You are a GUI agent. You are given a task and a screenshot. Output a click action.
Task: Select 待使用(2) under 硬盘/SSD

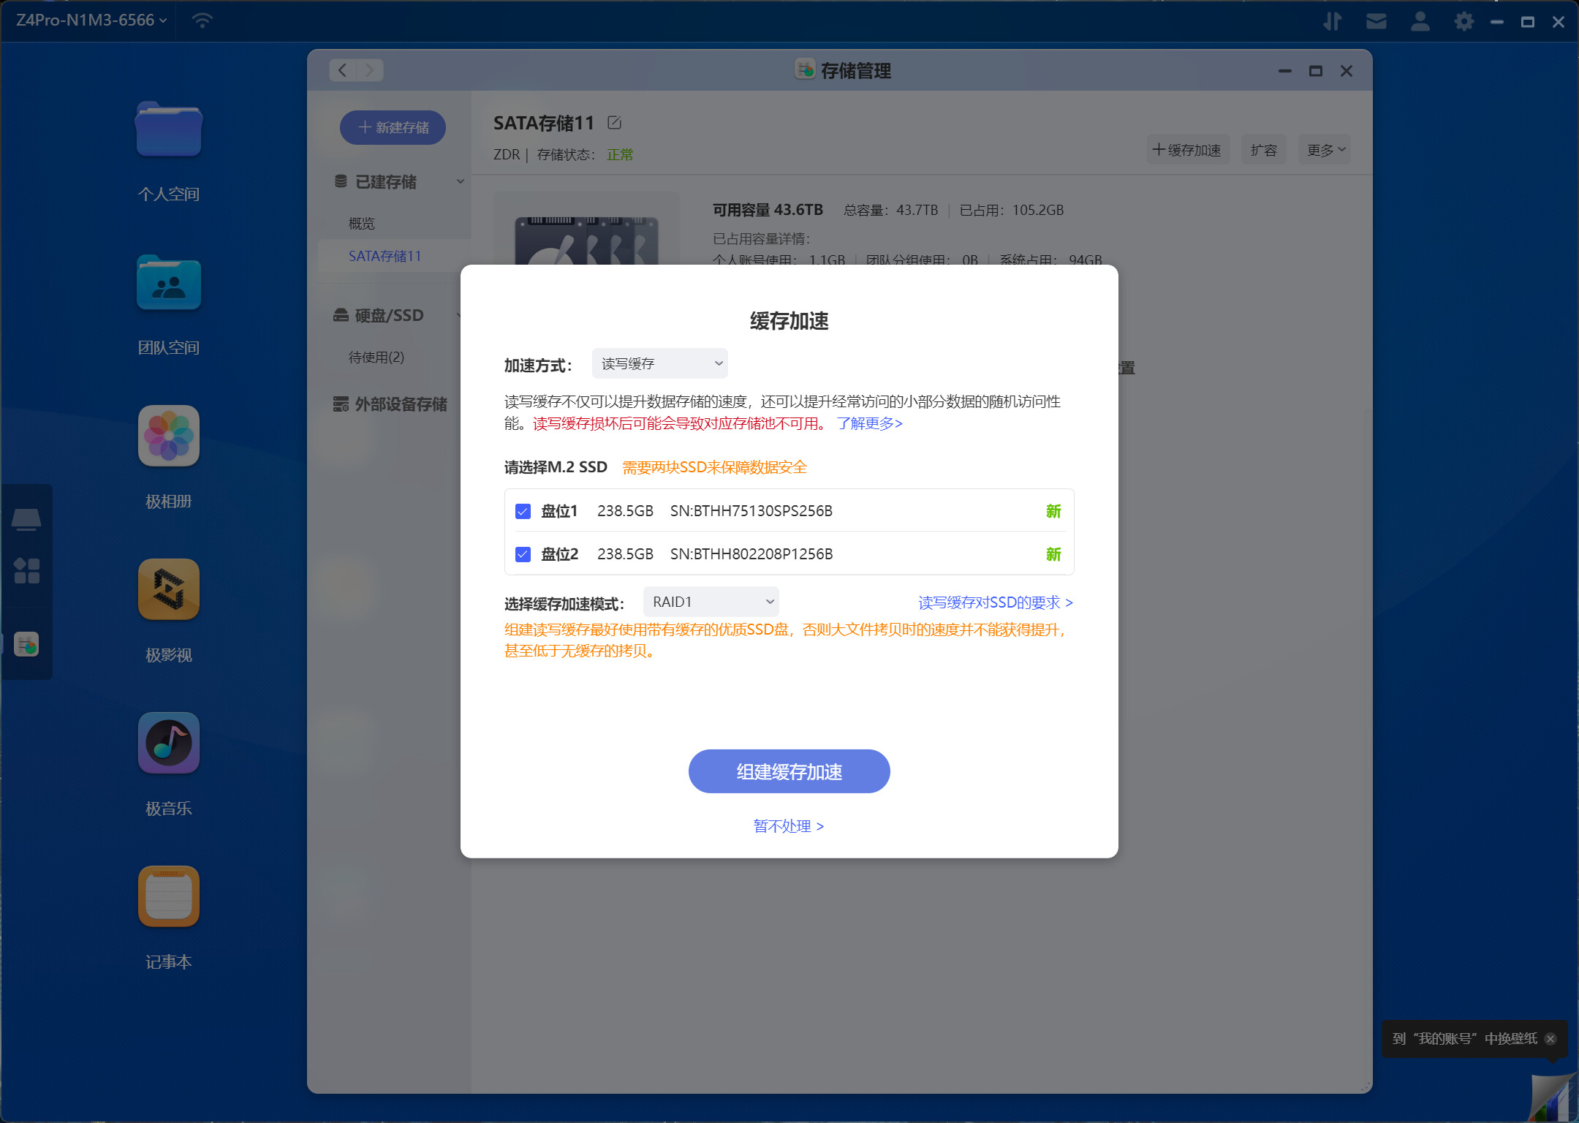(x=376, y=357)
